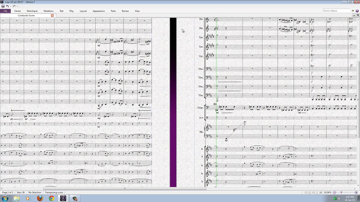Open the Undo history dropdown arrow
The image size is (360, 202).
(x=10, y=6)
